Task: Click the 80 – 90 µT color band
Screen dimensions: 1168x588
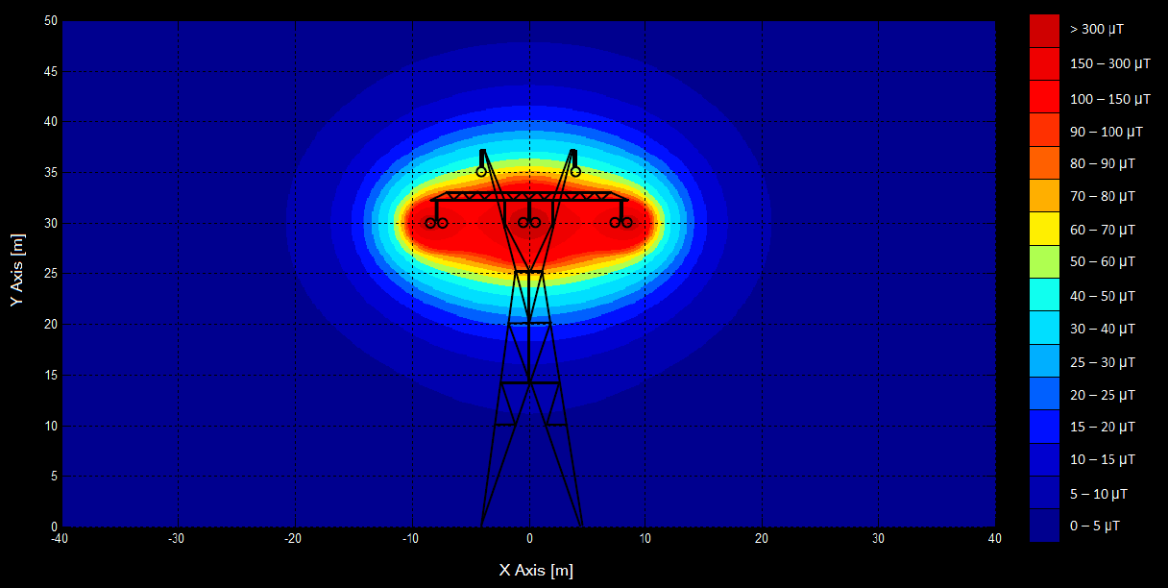Action: pos(1045,164)
